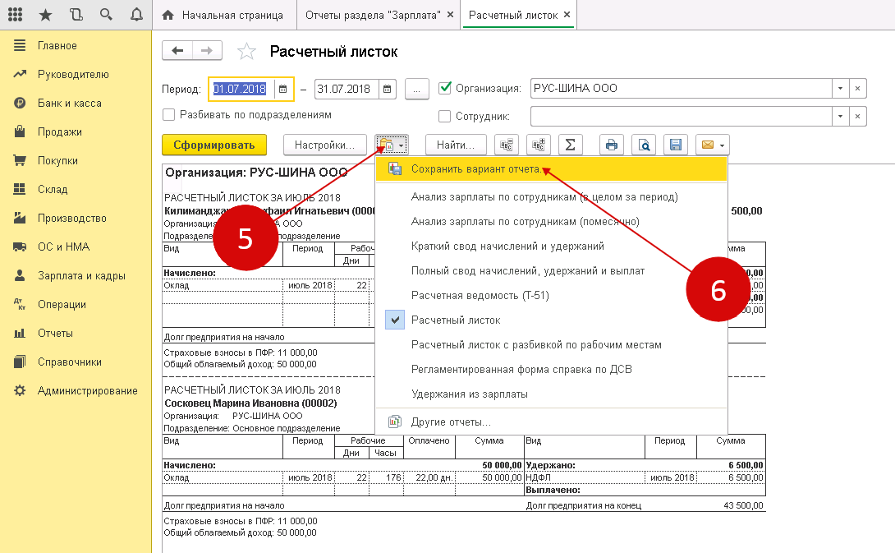Click the sum (sigma) toolbar icon
This screenshot has height=553, width=895.
[x=570, y=145]
